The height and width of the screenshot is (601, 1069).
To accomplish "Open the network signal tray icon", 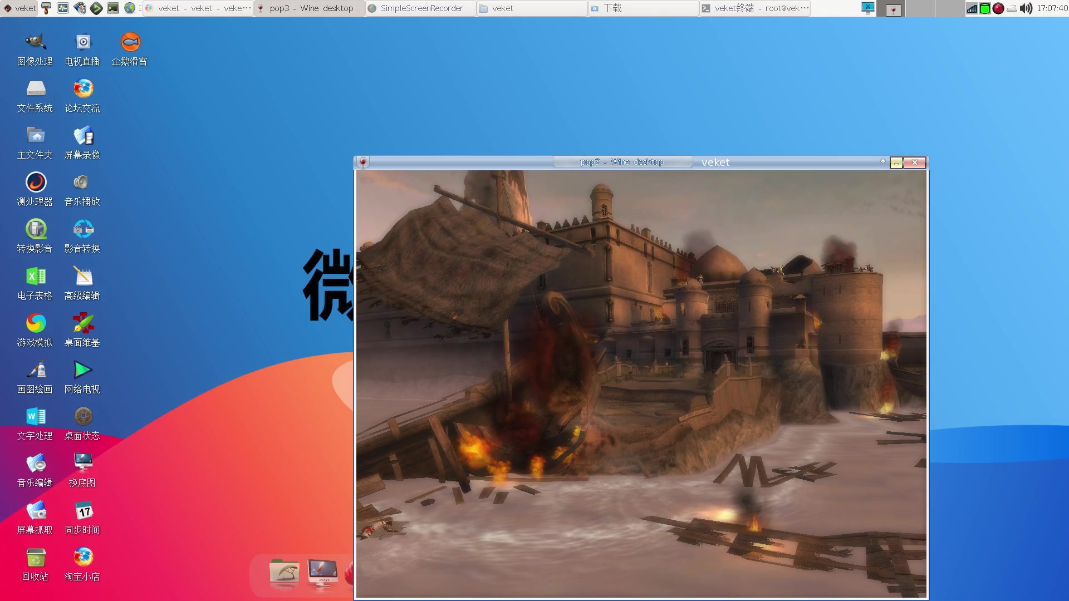I will pos(972,8).
